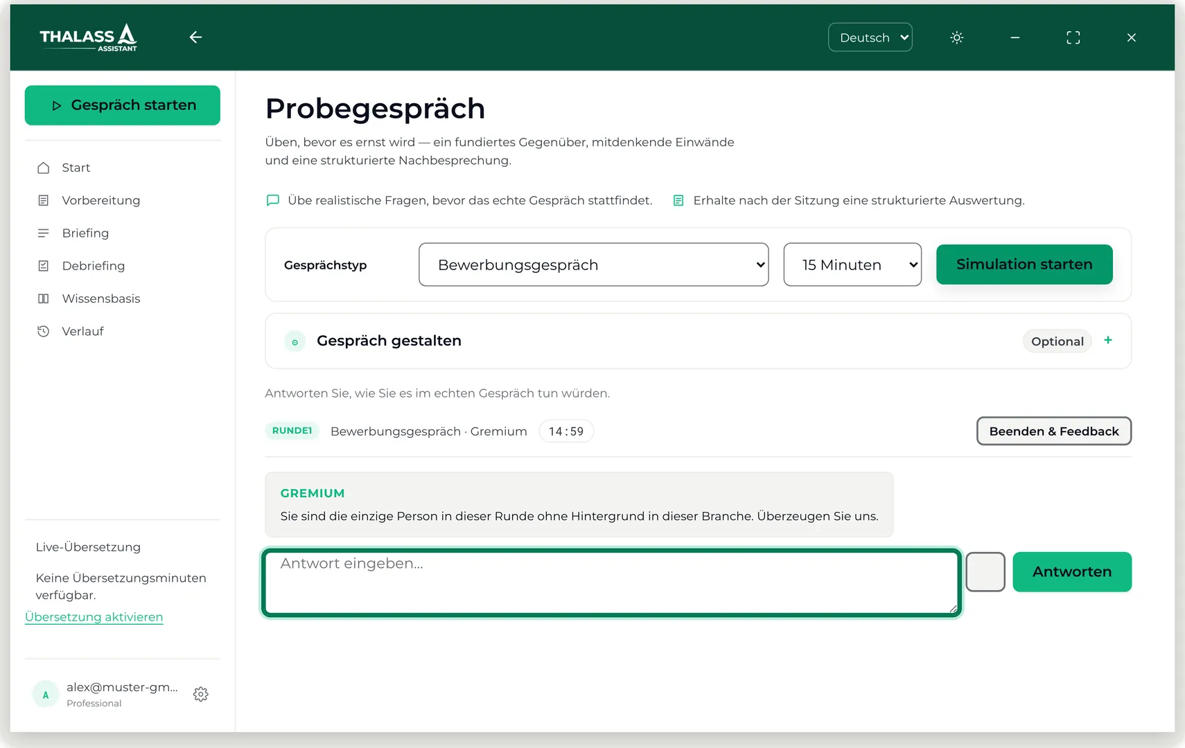The height and width of the screenshot is (748, 1185).
Task: Open the Deutsch language dropdown
Action: click(870, 37)
